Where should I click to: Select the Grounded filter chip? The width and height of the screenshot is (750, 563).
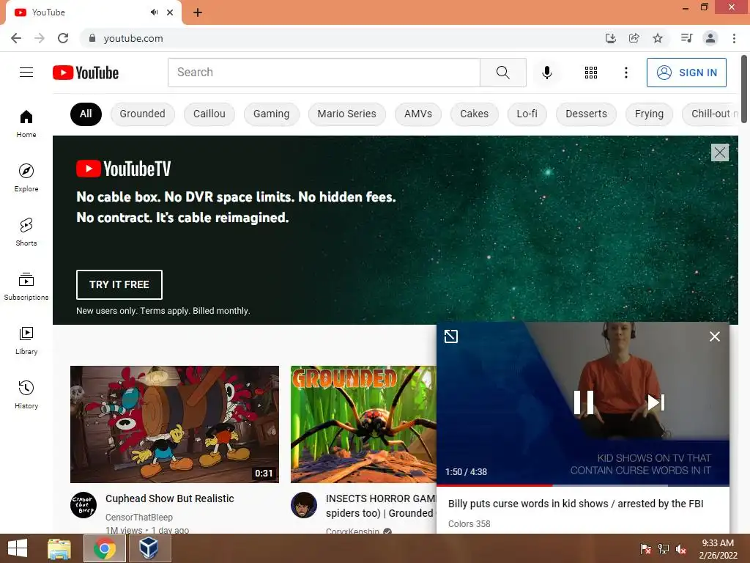(x=143, y=114)
